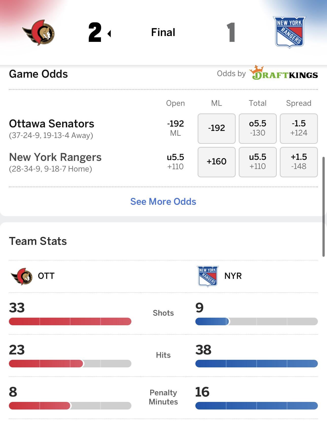327x426 pixels.
Task: Pick the over 5.5 total at -130
Action: point(257,128)
